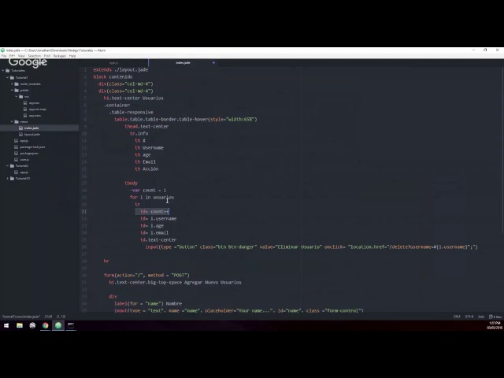
Task: Open the Selection menu
Action: pyautogui.click(x=34, y=56)
